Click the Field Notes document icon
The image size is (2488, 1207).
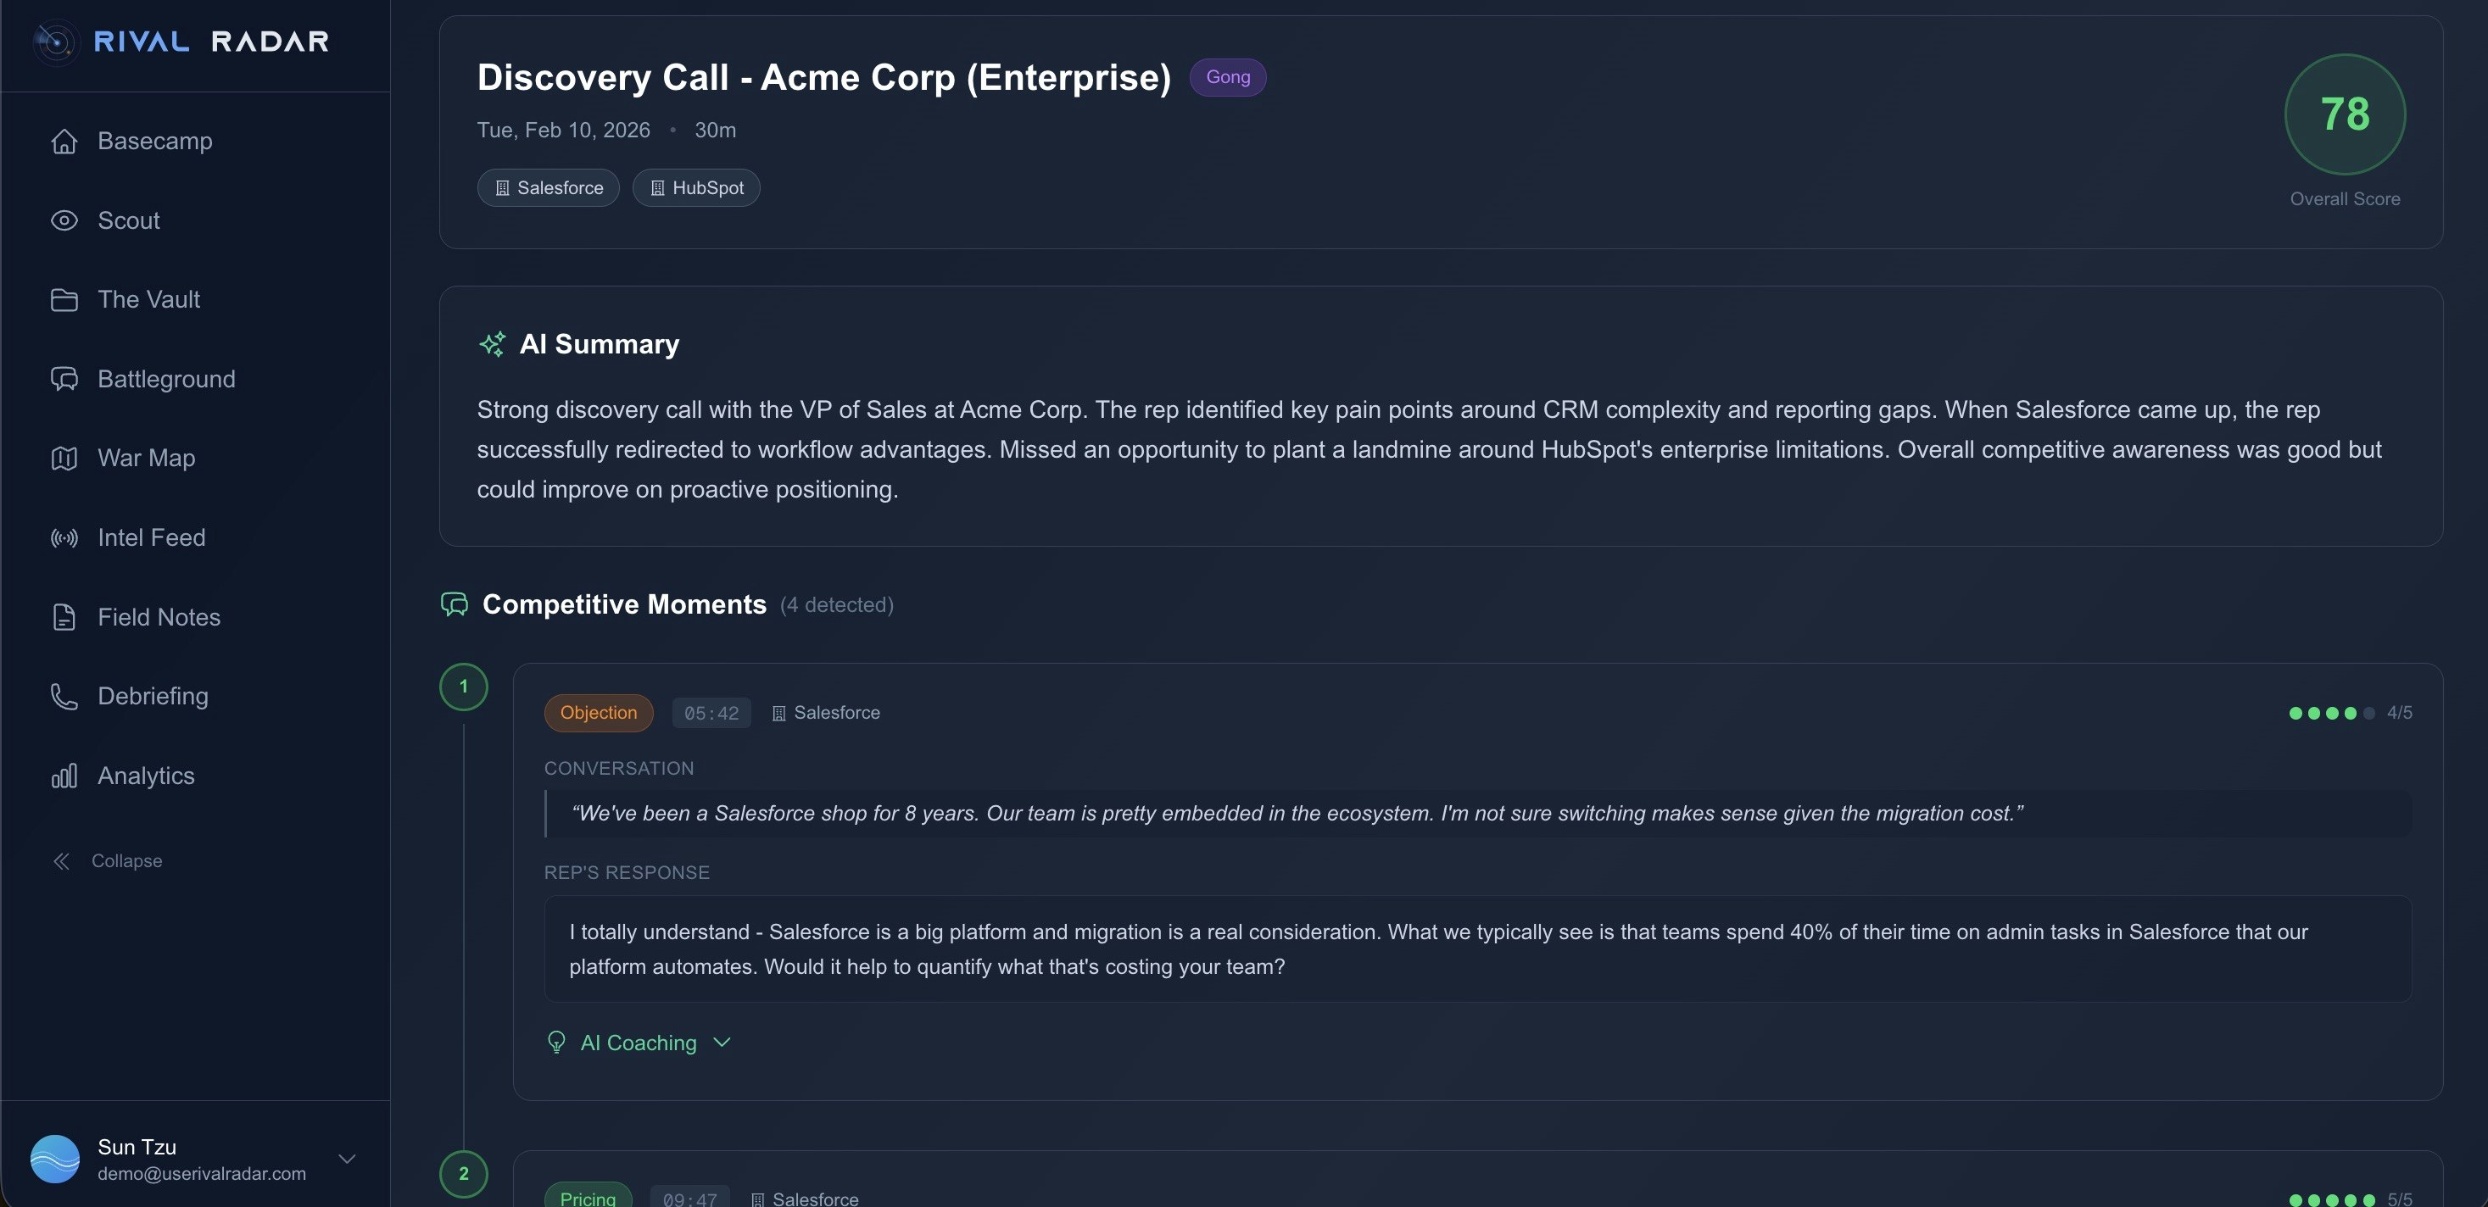tap(64, 617)
